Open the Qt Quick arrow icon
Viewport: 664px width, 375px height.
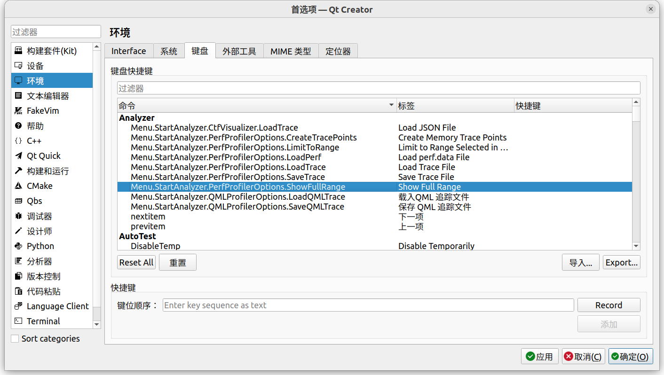(18, 156)
